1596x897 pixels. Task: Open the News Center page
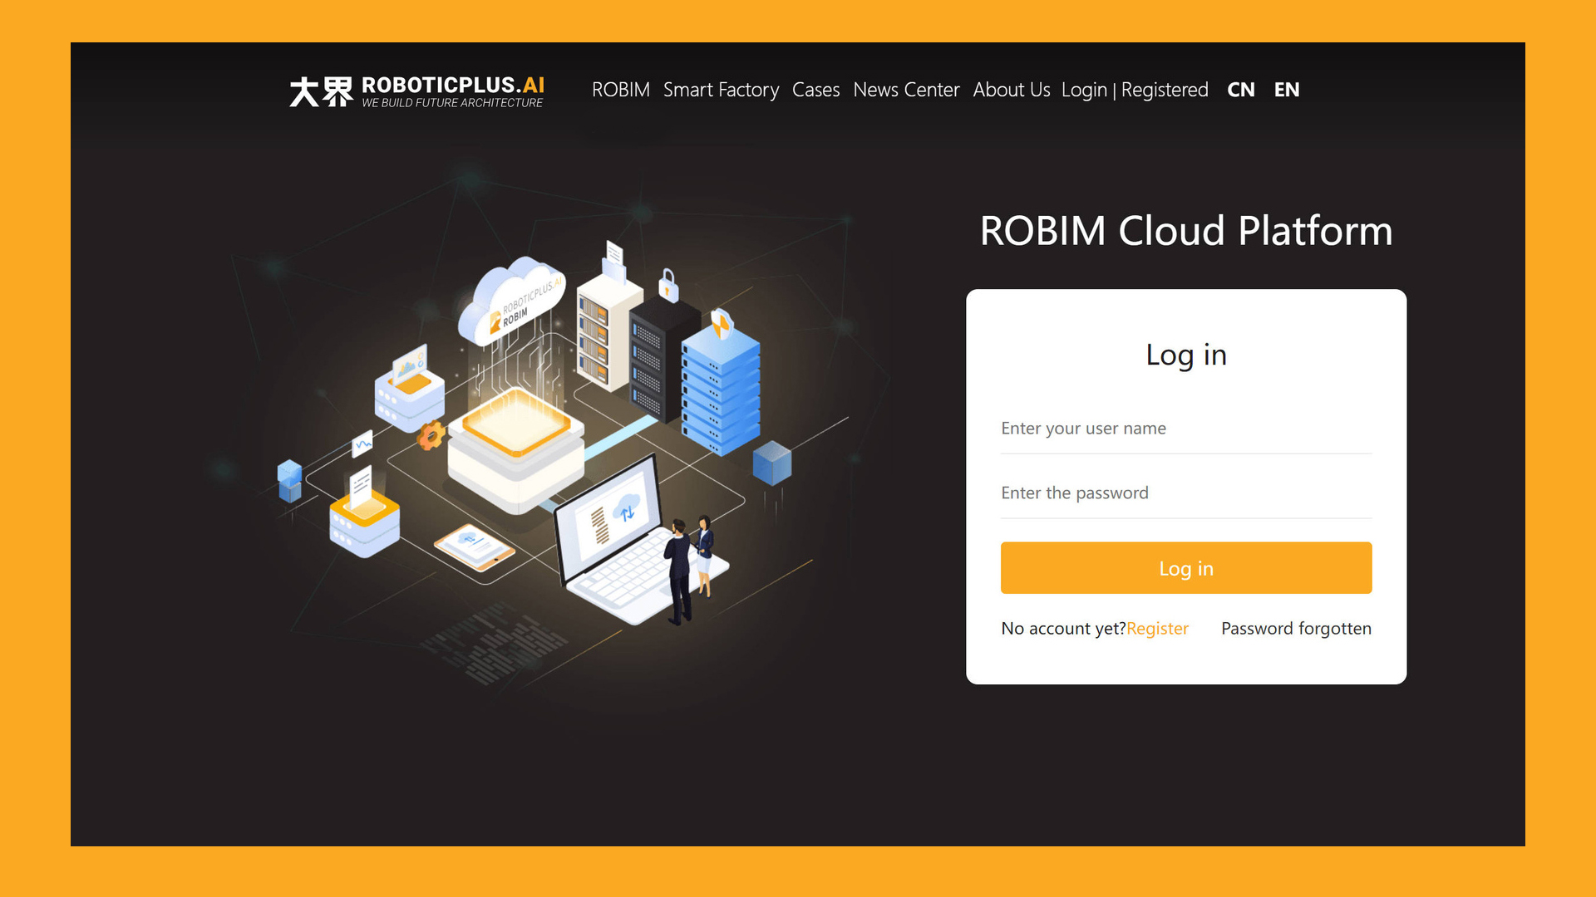click(906, 90)
